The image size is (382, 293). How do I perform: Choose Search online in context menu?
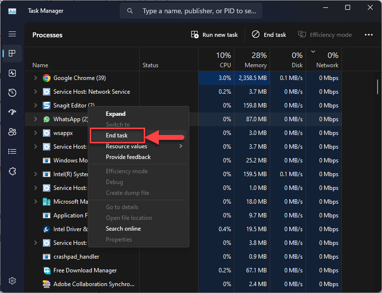138,229
